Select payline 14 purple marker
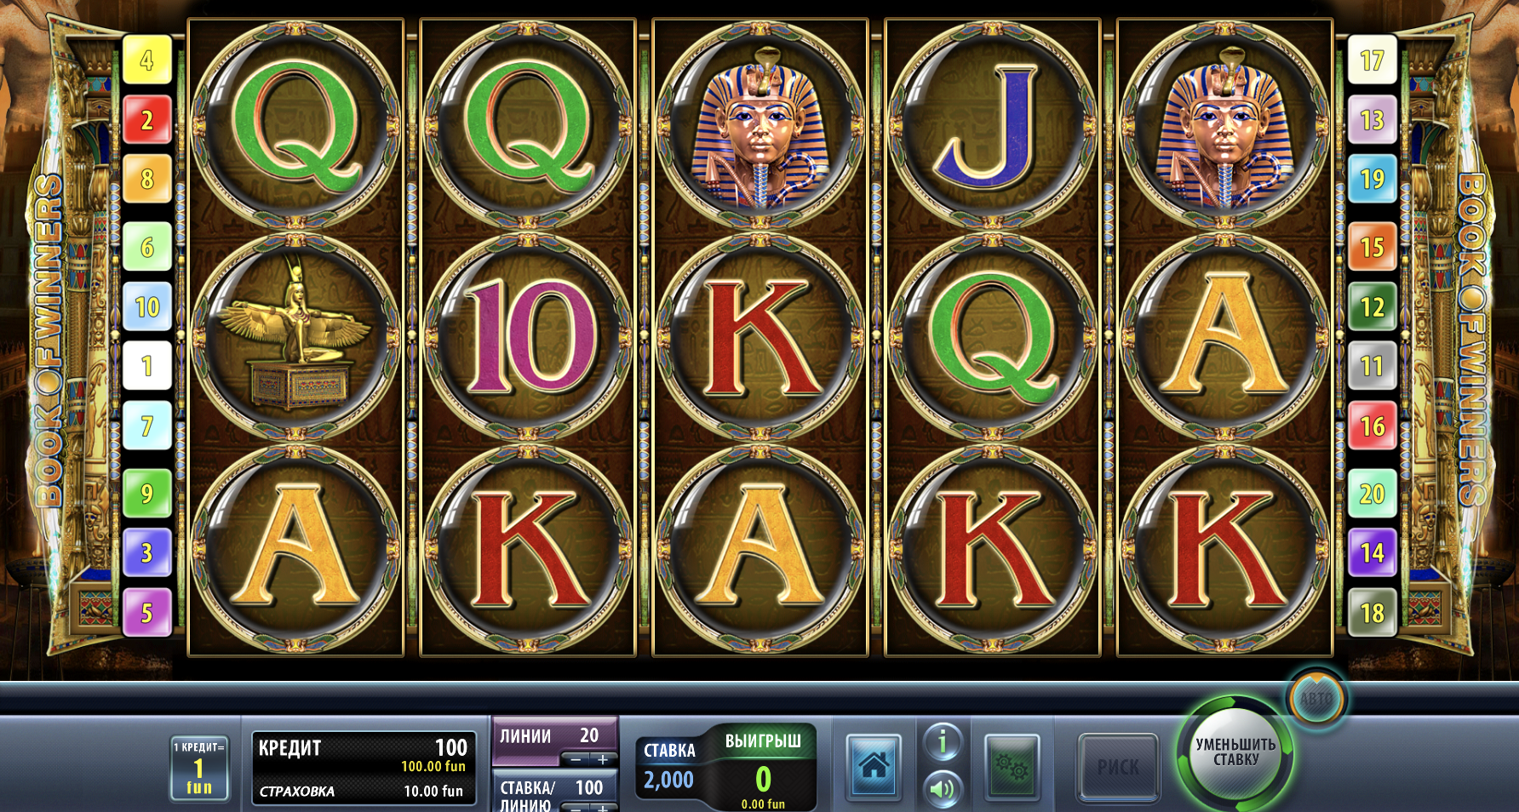The image size is (1519, 812). point(1372,553)
